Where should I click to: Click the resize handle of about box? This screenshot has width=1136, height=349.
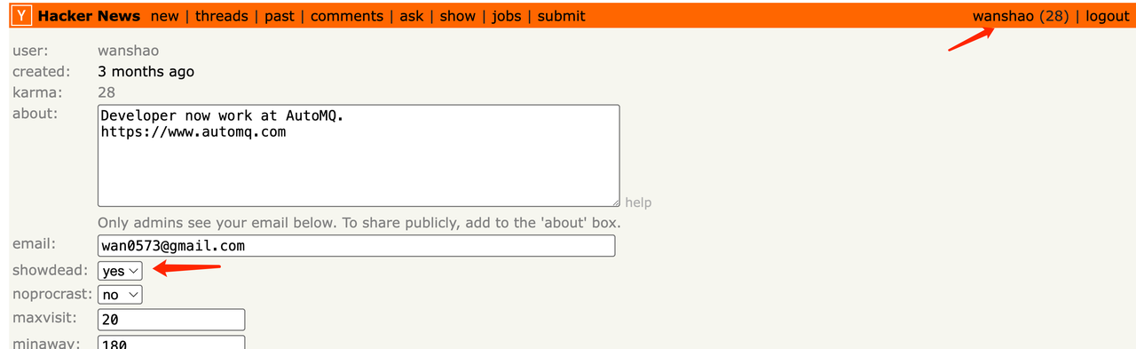(614, 202)
